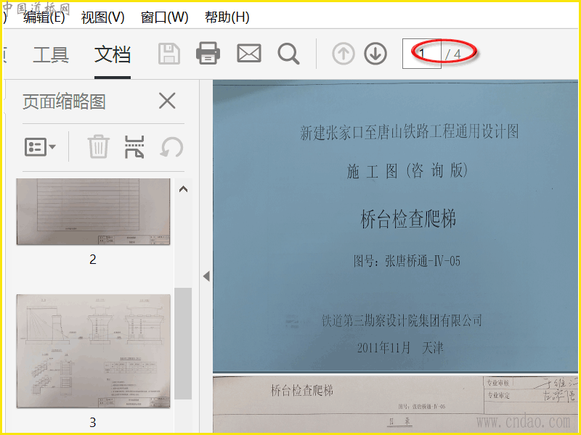The image size is (581, 435).
Task: Click 新建张家口至唐山铁路工程通用设计图 heading
Action: click(409, 132)
